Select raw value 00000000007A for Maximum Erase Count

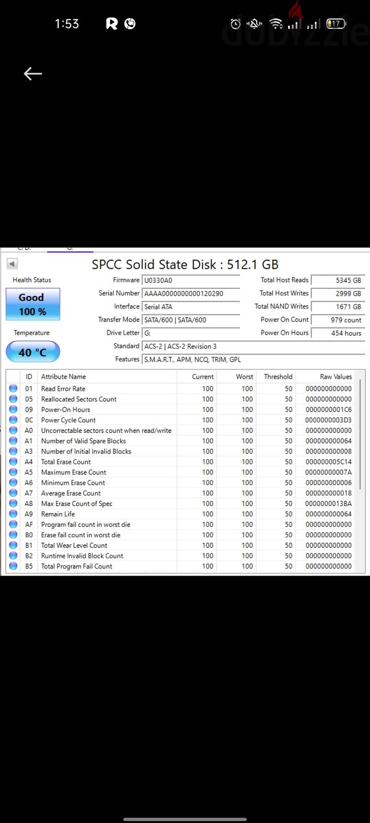point(328,472)
